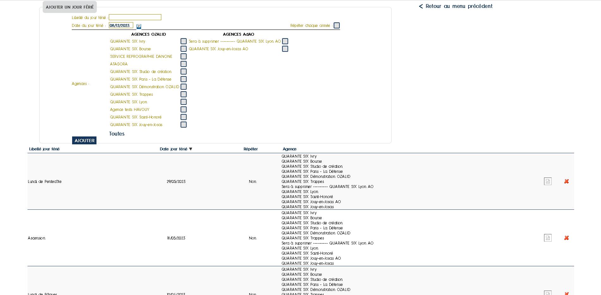Tick Agence tests HAVOUY checkbox
601x295 pixels.
coord(183,110)
